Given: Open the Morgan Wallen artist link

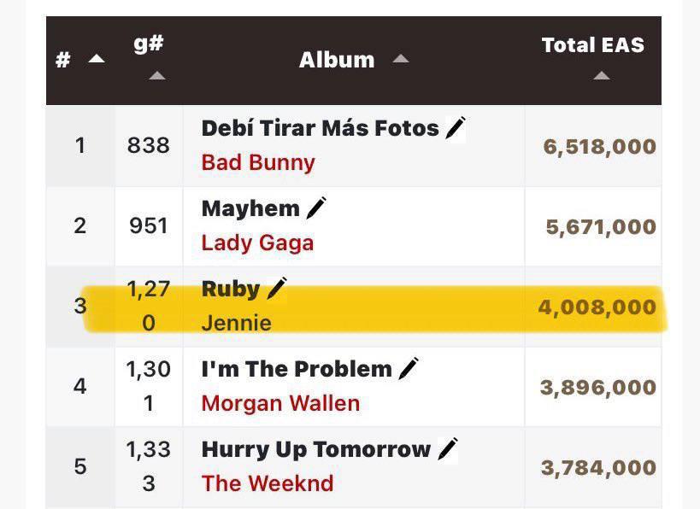Looking at the screenshot, I should pos(281,403).
